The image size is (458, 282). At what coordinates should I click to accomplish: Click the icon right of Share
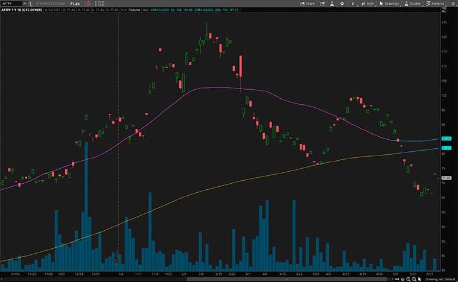point(322,4)
